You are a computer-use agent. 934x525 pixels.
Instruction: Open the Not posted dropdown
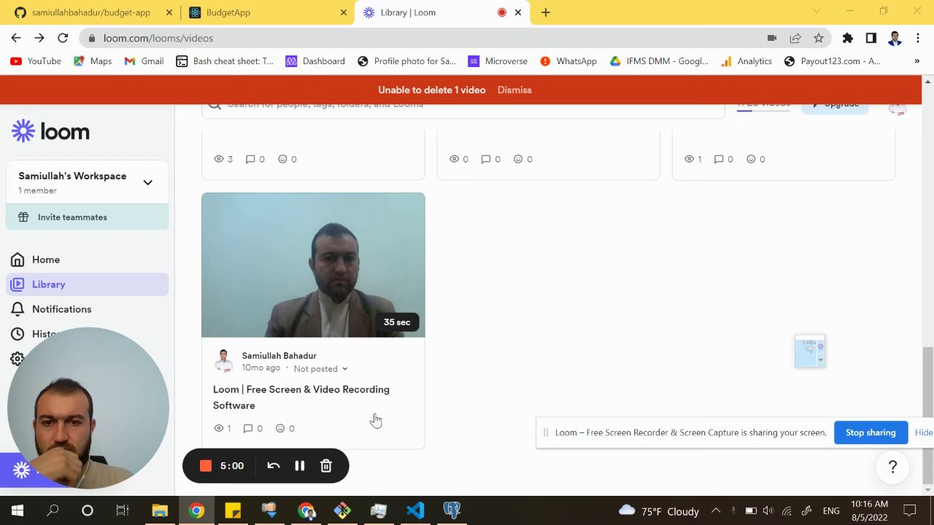pos(320,369)
